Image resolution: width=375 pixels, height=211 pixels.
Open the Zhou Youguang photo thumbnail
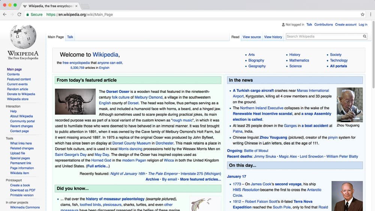point(349,105)
